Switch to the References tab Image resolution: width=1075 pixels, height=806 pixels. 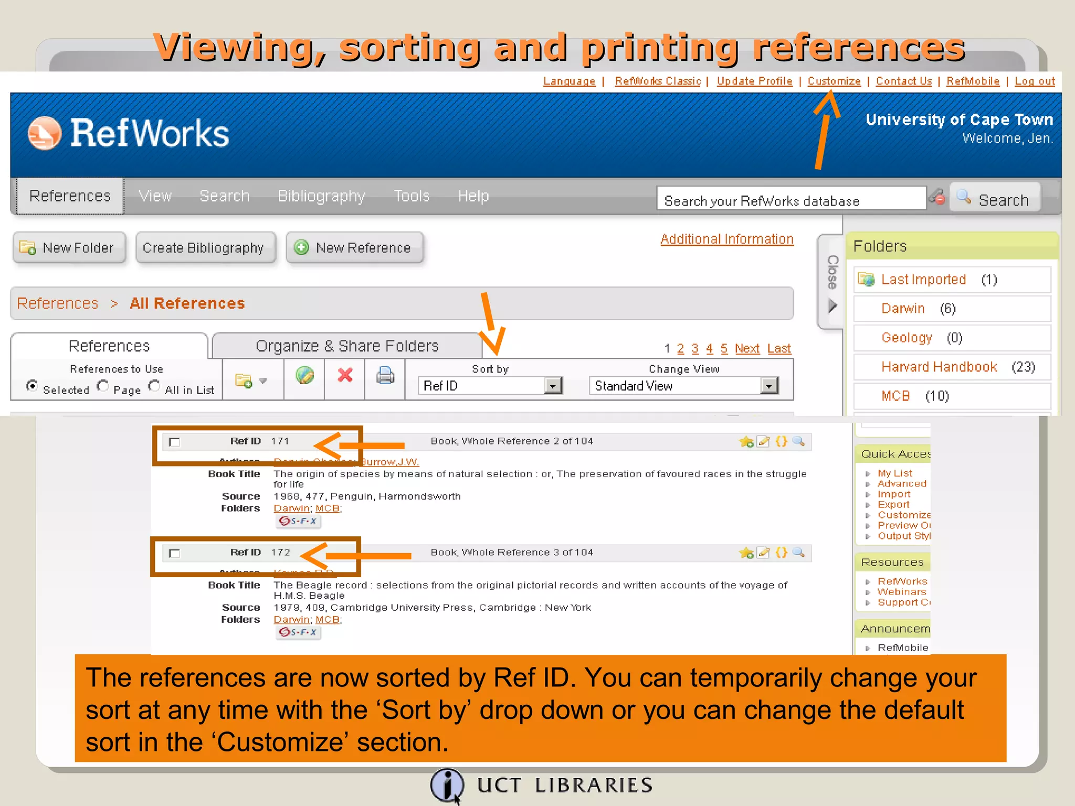click(109, 346)
